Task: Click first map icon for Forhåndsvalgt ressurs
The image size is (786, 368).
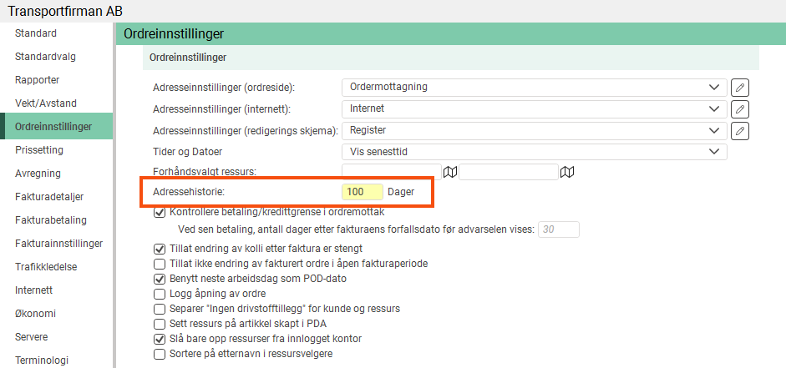Action: tap(451, 172)
